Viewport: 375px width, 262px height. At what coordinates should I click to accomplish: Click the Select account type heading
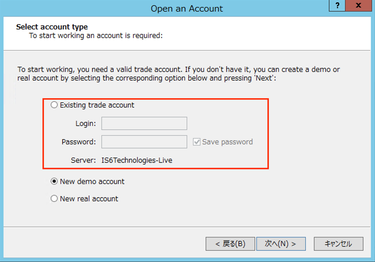tap(52, 27)
